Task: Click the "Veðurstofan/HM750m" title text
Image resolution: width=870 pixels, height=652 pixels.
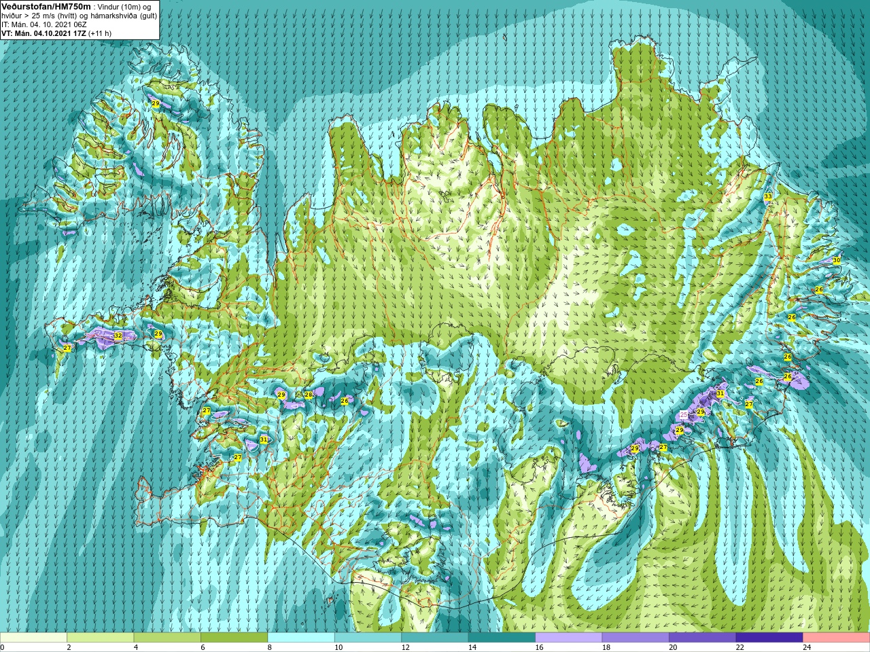Action: pos(46,6)
